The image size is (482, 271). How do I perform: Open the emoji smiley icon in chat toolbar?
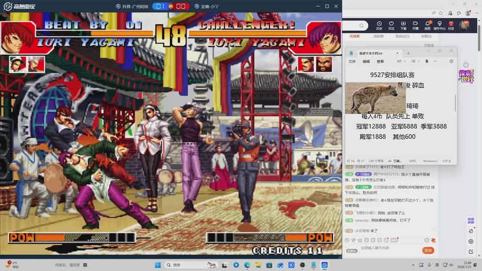point(347,240)
